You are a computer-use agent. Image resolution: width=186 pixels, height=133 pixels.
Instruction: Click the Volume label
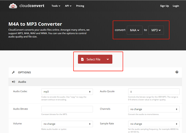pyautogui.click(x=17, y=124)
